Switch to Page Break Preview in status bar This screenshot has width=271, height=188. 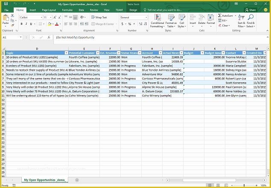(226, 185)
